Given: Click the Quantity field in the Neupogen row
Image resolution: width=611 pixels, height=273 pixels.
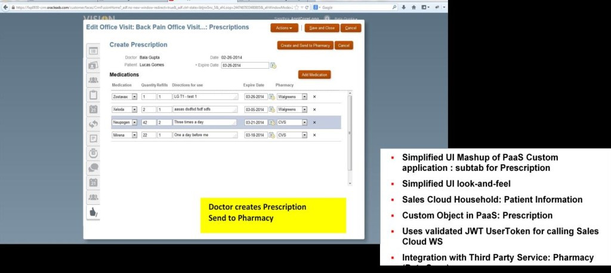Looking at the screenshot, I should (x=149, y=122).
